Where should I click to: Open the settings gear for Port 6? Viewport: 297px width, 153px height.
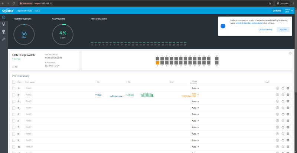[x=288, y=121]
